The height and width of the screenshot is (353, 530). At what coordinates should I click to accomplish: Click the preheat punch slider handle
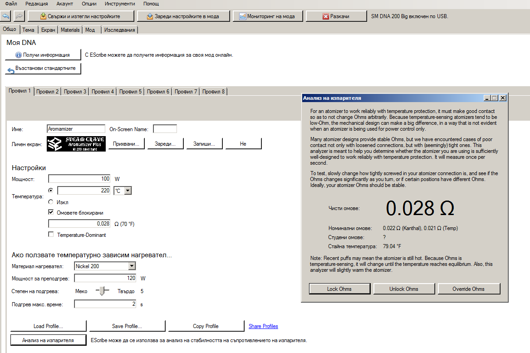coord(103,291)
